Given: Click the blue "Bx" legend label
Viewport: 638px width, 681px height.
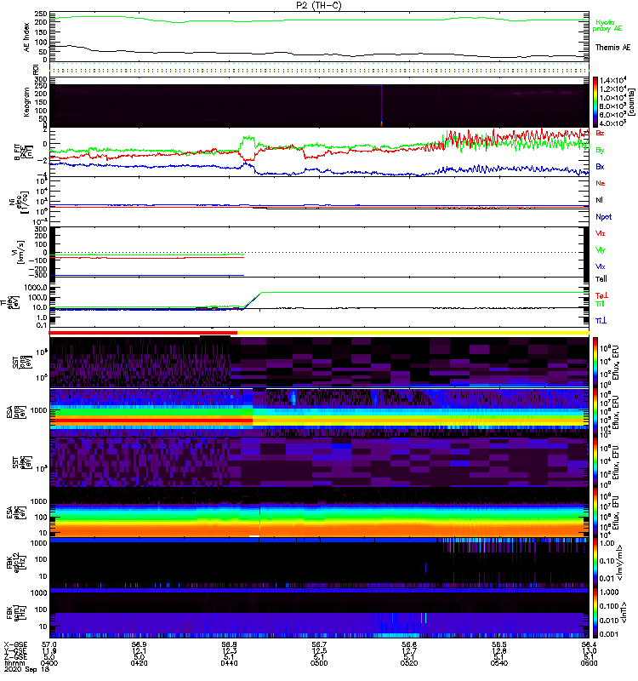Looking at the screenshot, I should (x=600, y=167).
